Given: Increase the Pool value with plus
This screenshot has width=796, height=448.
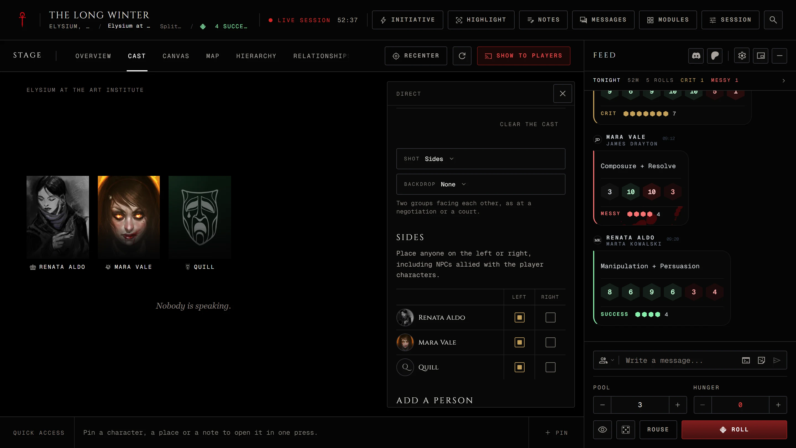Looking at the screenshot, I should tap(678, 405).
